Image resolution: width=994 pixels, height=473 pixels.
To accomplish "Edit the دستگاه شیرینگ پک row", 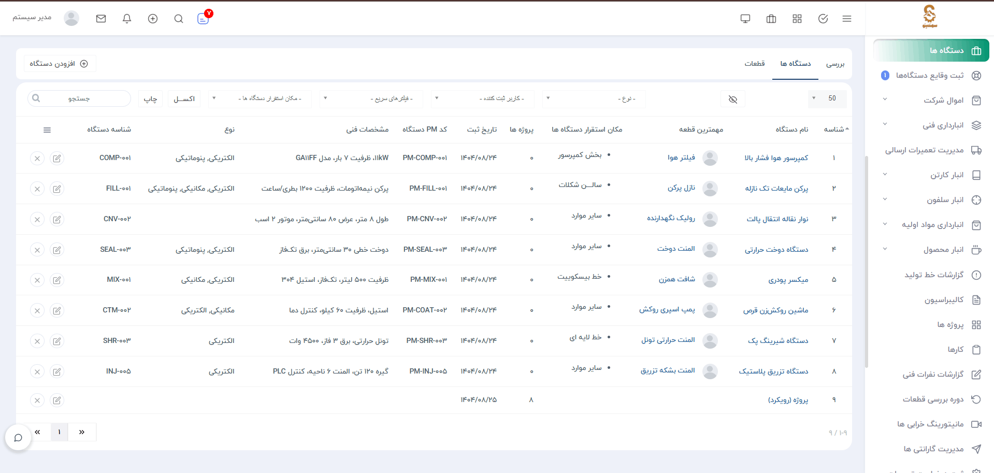I will pyautogui.click(x=57, y=341).
